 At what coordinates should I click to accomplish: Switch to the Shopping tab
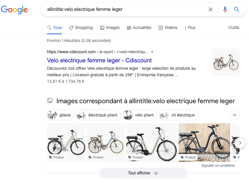click(81, 27)
